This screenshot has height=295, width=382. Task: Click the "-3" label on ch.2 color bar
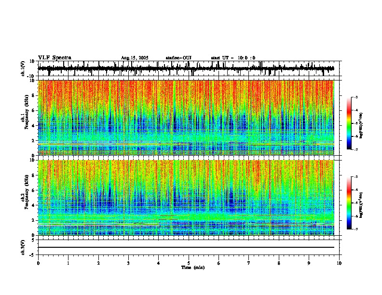point(356,177)
